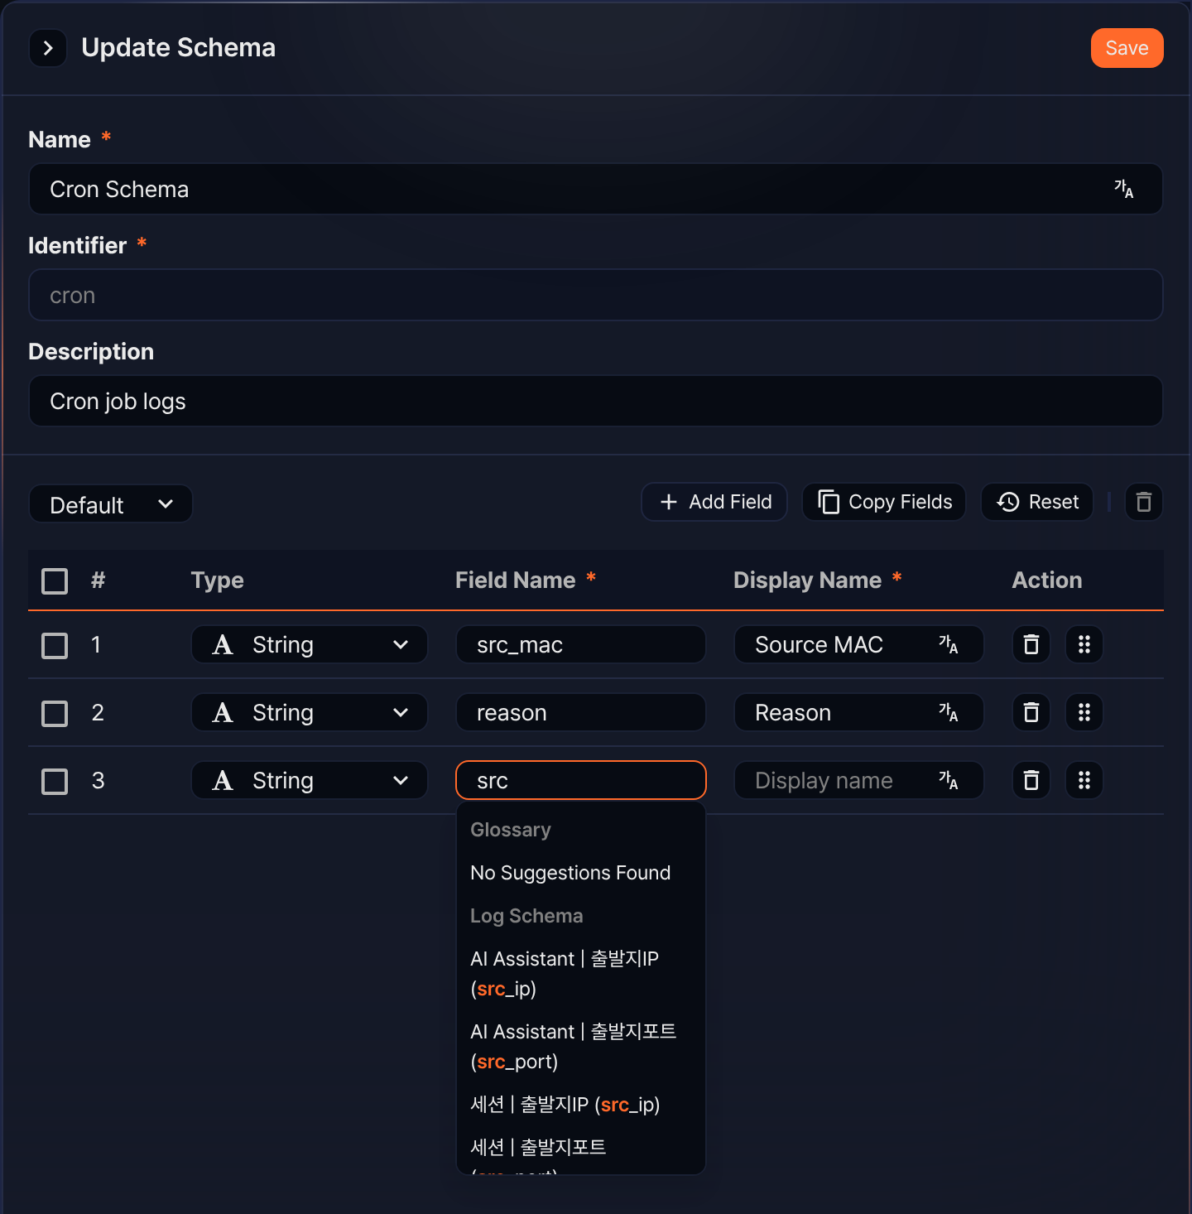Copy fields from another schema
This screenshot has height=1214, width=1192.
(x=884, y=502)
